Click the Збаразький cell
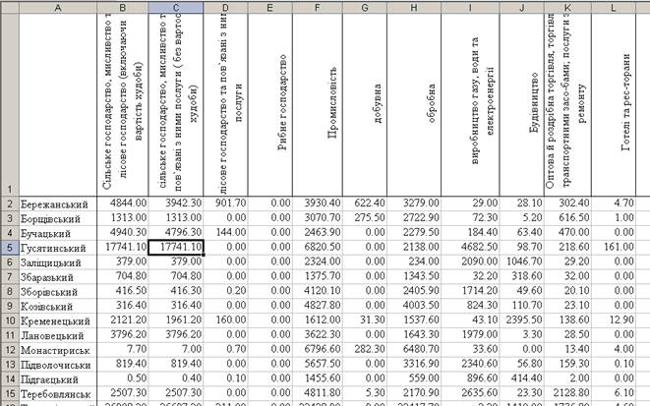The image size is (650, 406). click(x=58, y=277)
